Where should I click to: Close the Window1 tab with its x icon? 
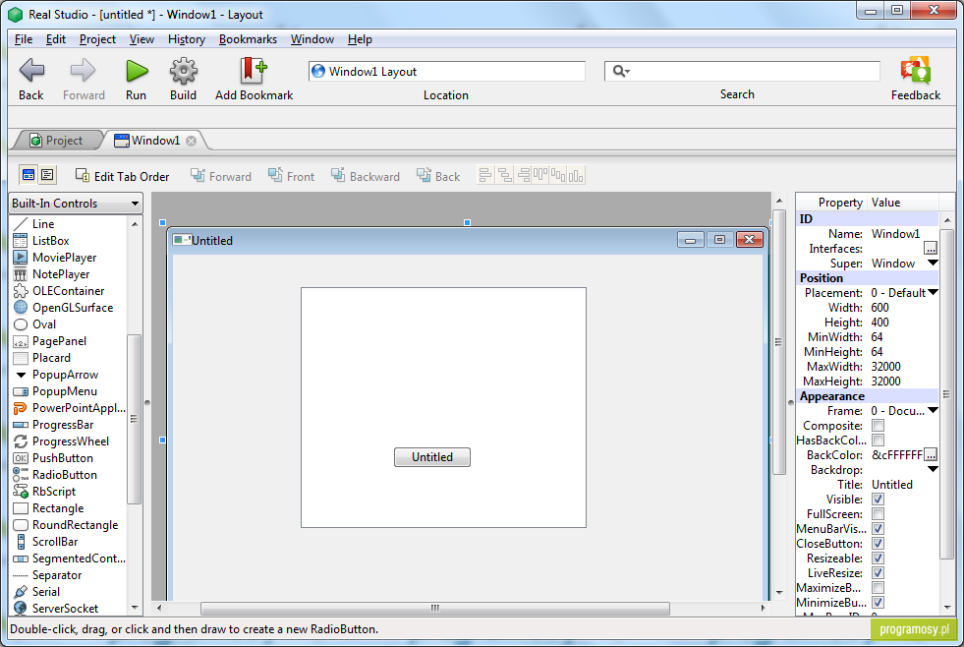click(x=192, y=141)
